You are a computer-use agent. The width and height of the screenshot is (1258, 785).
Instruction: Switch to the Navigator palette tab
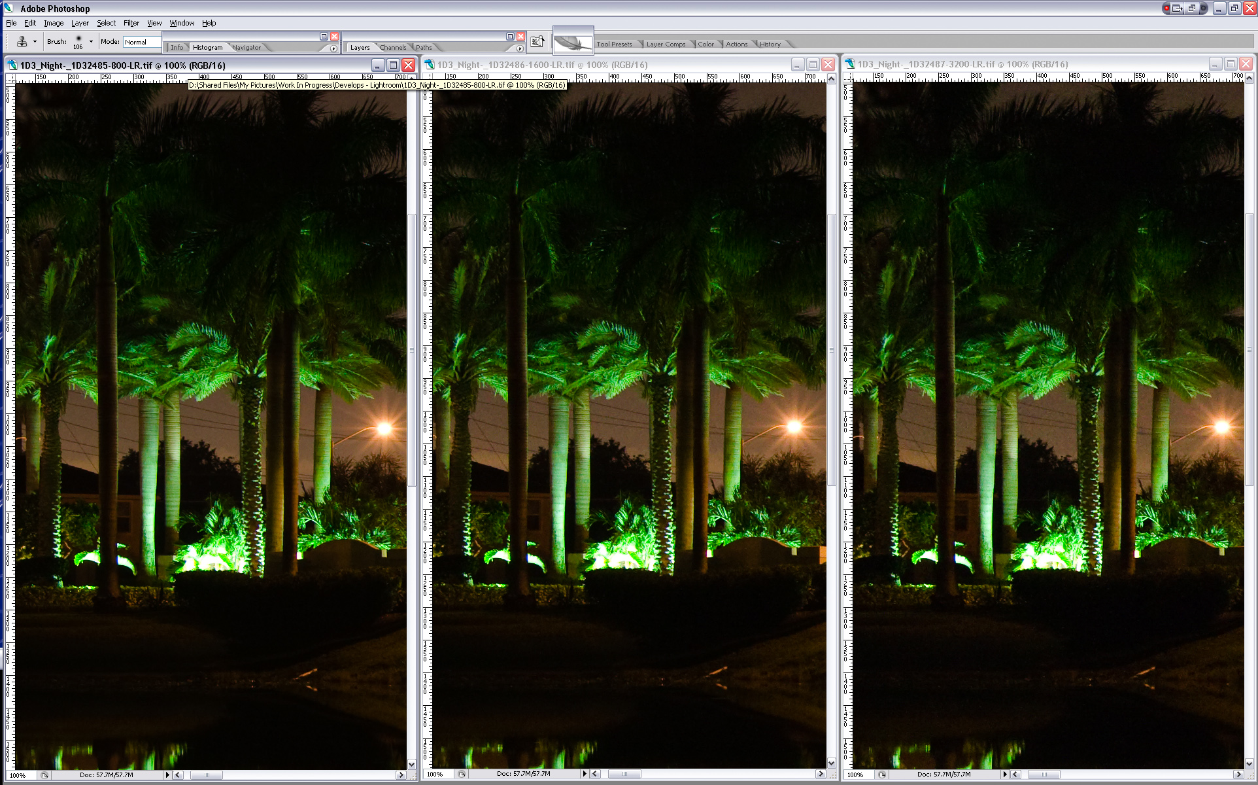[x=246, y=47]
